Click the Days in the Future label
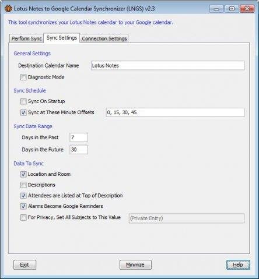 coord(43,150)
